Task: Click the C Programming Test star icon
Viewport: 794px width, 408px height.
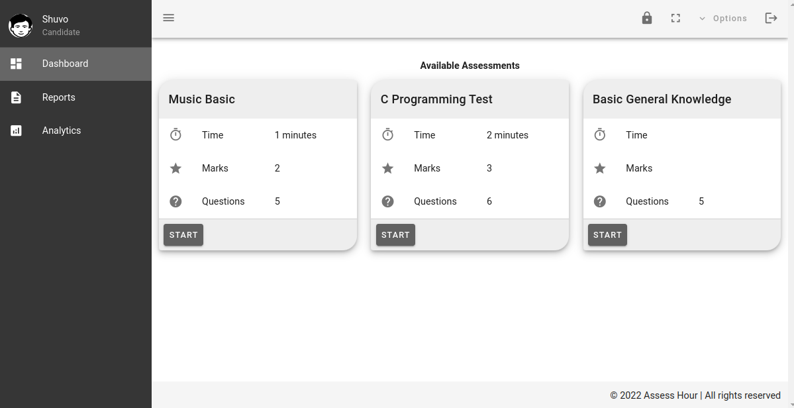Action: click(388, 168)
